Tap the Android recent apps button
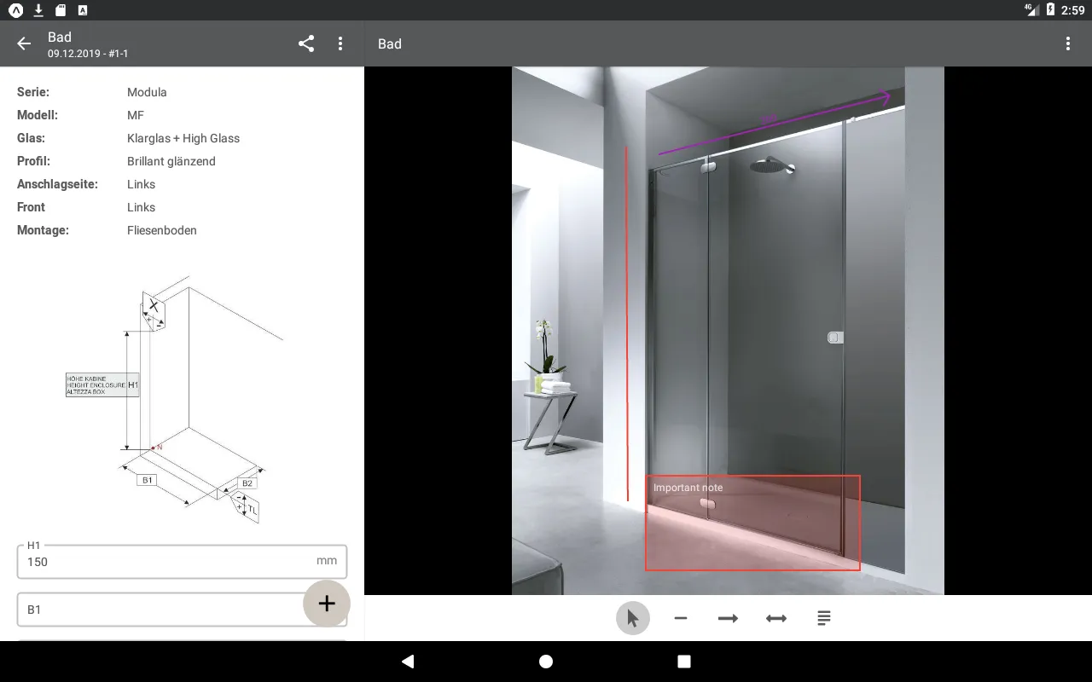This screenshot has height=682, width=1092. 684,662
